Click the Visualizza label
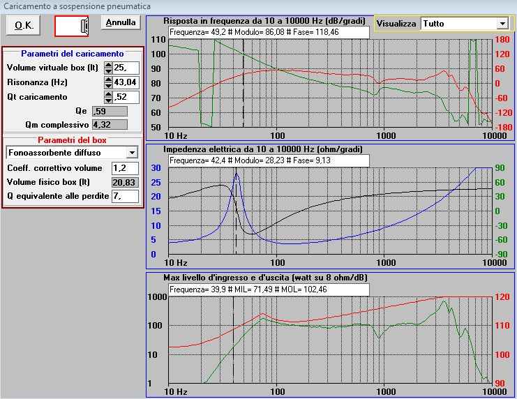This screenshot has height=399, width=517. pyautogui.click(x=396, y=24)
